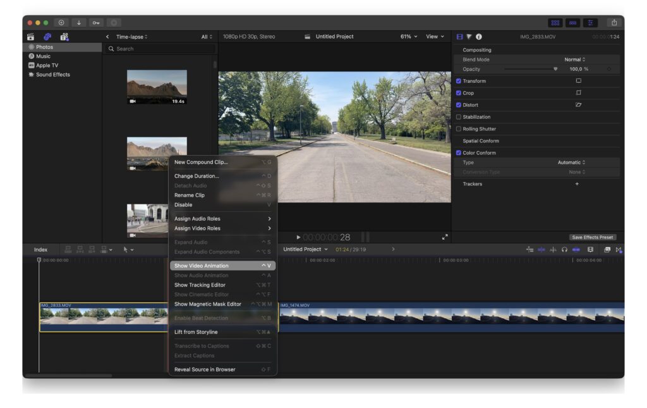Click the Crop on-screen control icon
647x408 pixels.
click(579, 93)
